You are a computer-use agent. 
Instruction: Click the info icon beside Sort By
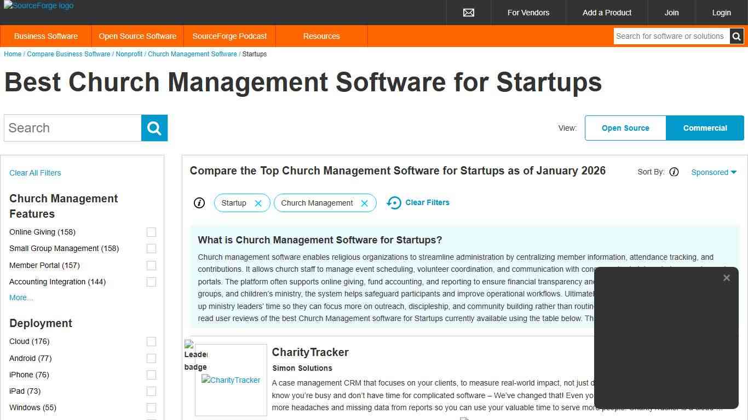point(674,172)
